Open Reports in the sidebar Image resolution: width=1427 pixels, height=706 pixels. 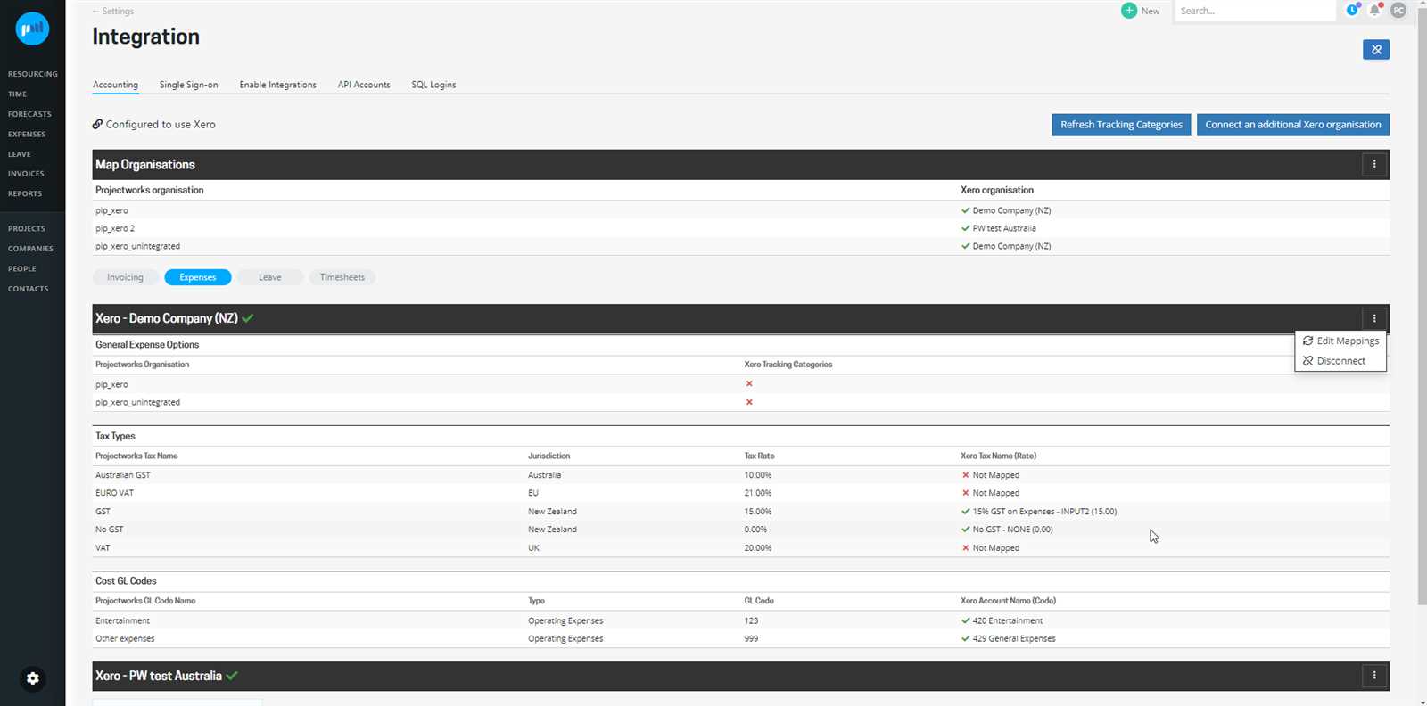tap(25, 193)
